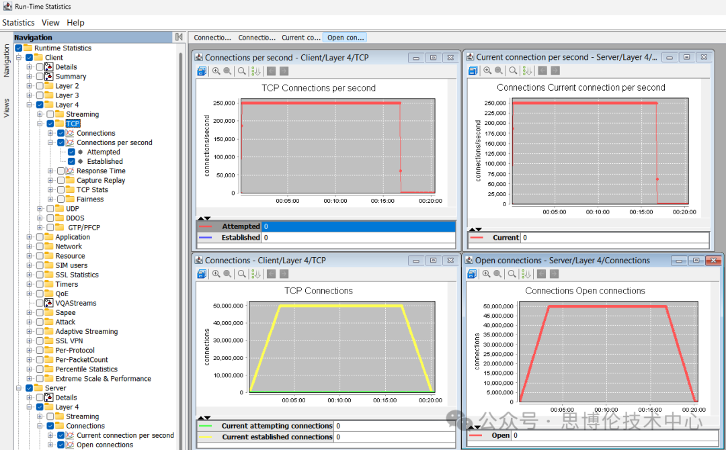
Task: Uncheck the Server Open connections checkbox
Action: 61,445
